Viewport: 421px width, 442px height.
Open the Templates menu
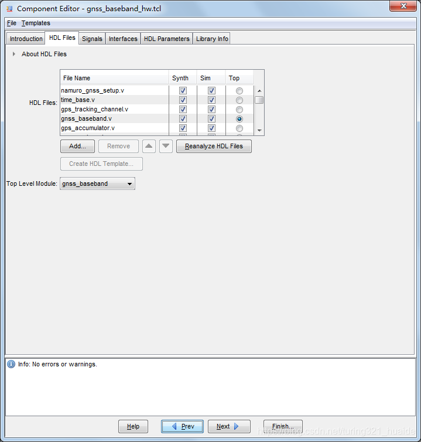tap(36, 23)
